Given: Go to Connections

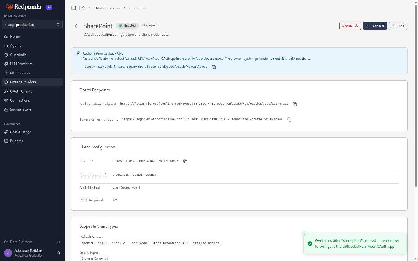Looking at the screenshot, I should [x=32, y=100].
